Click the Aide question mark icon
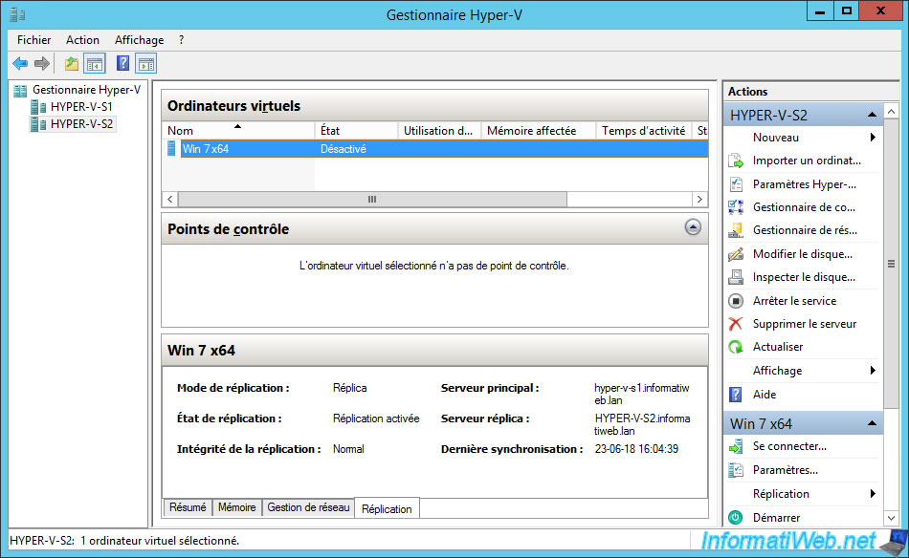 [736, 395]
